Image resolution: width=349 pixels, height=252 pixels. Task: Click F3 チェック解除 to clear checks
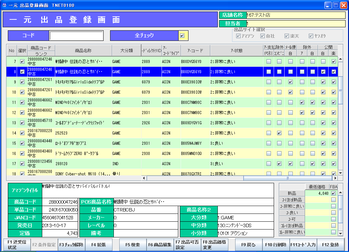click(x=71, y=245)
